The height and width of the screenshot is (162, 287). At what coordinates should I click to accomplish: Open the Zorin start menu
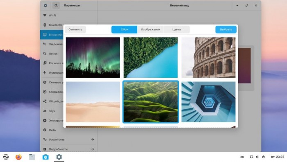pos(6,157)
